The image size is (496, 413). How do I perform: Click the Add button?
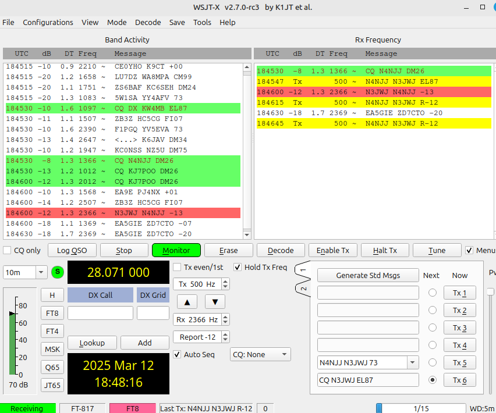144,343
